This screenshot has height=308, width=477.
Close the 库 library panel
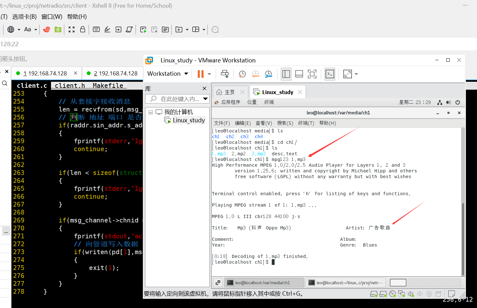204,88
